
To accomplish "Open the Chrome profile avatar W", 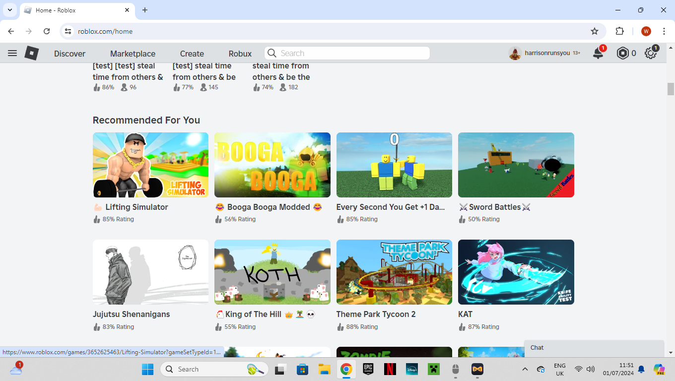I will [x=646, y=31].
